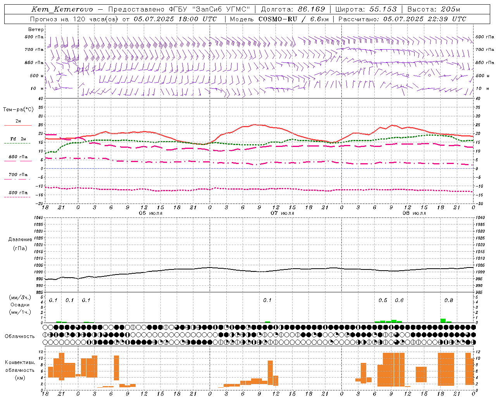Click the 'Долгота: 86.169' longitude value
Screen dimensions: 496x397
coord(293,9)
